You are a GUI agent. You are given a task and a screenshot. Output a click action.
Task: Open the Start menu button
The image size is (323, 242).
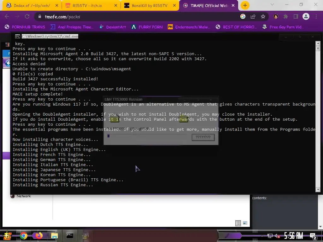tap(7, 236)
